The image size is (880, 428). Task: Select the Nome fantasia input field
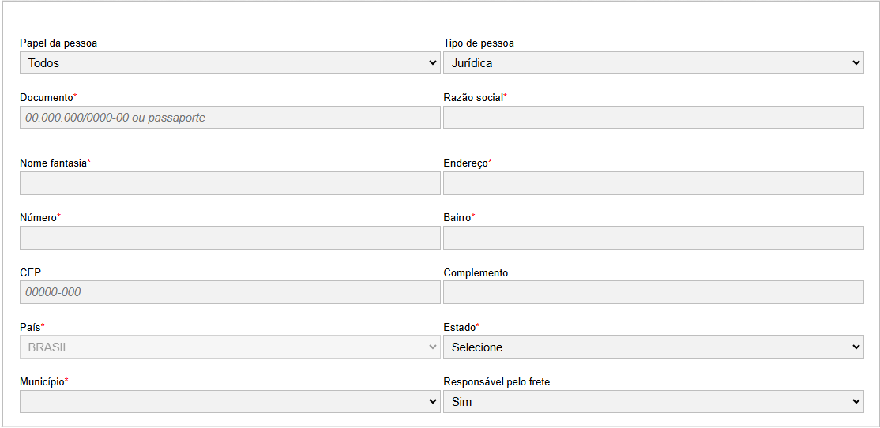(x=229, y=183)
